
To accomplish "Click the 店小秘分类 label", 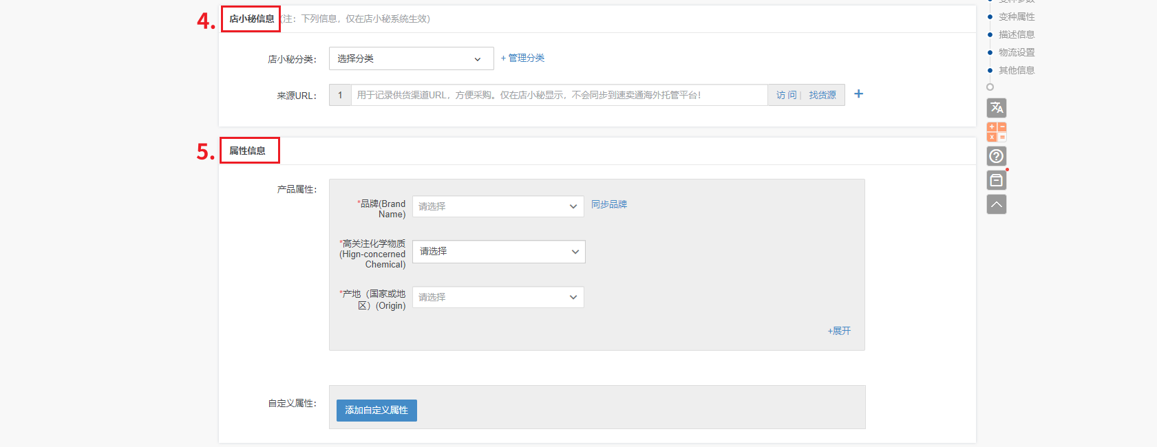I will (x=293, y=59).
